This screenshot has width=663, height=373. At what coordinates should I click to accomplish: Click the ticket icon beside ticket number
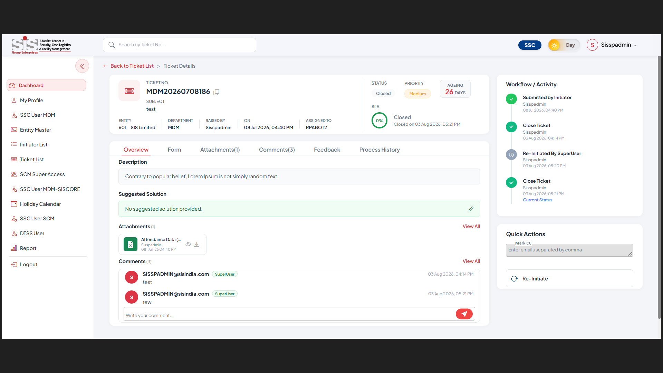(129, 91)
